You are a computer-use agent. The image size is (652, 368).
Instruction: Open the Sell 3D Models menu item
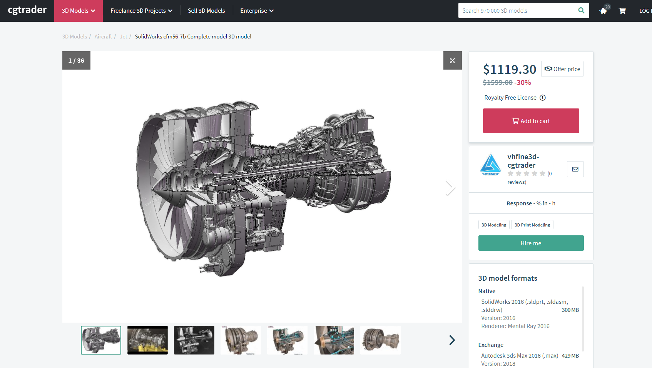(206, 11)
